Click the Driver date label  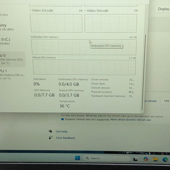click(x=98, y=84)
